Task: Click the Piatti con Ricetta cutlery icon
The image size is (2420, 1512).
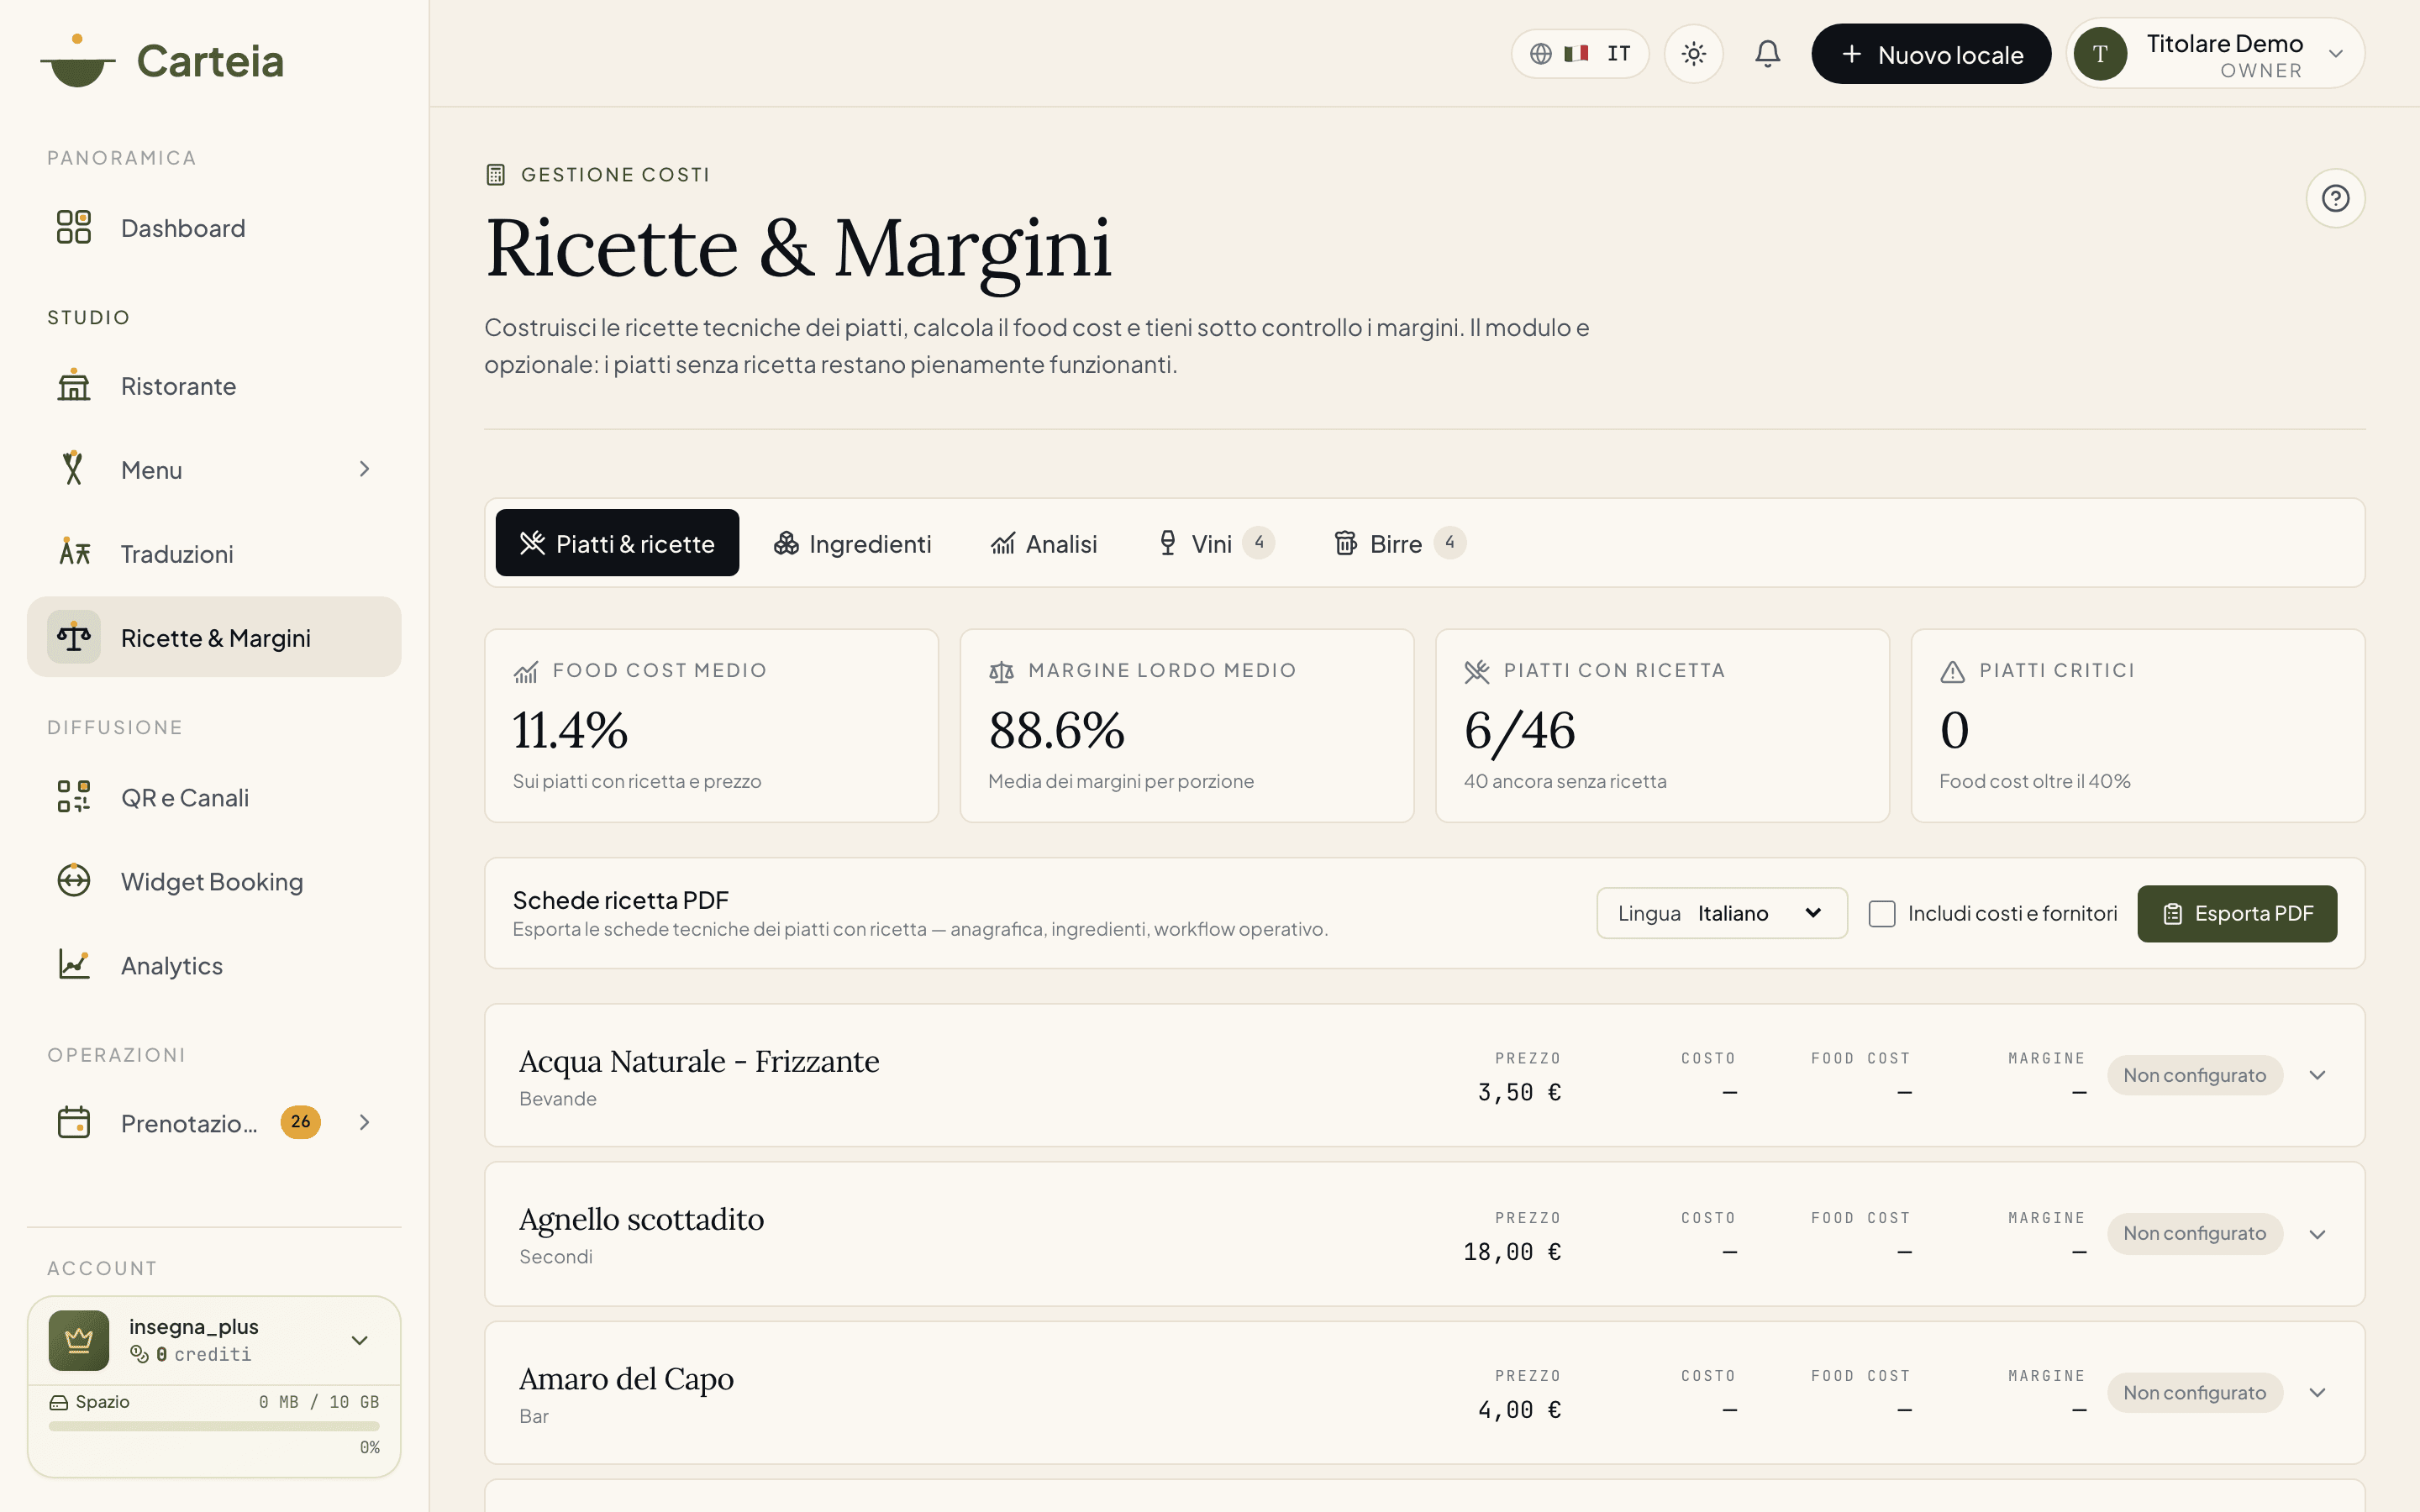Action: (x=1477, y=672)
